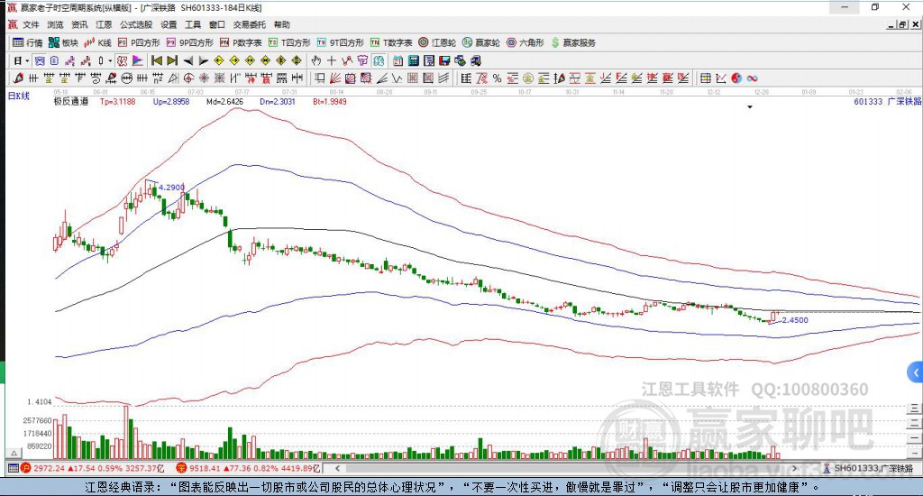Click the Tp=3.1188 value
Viewport: 923px width, 496px height.
(118, 101)
